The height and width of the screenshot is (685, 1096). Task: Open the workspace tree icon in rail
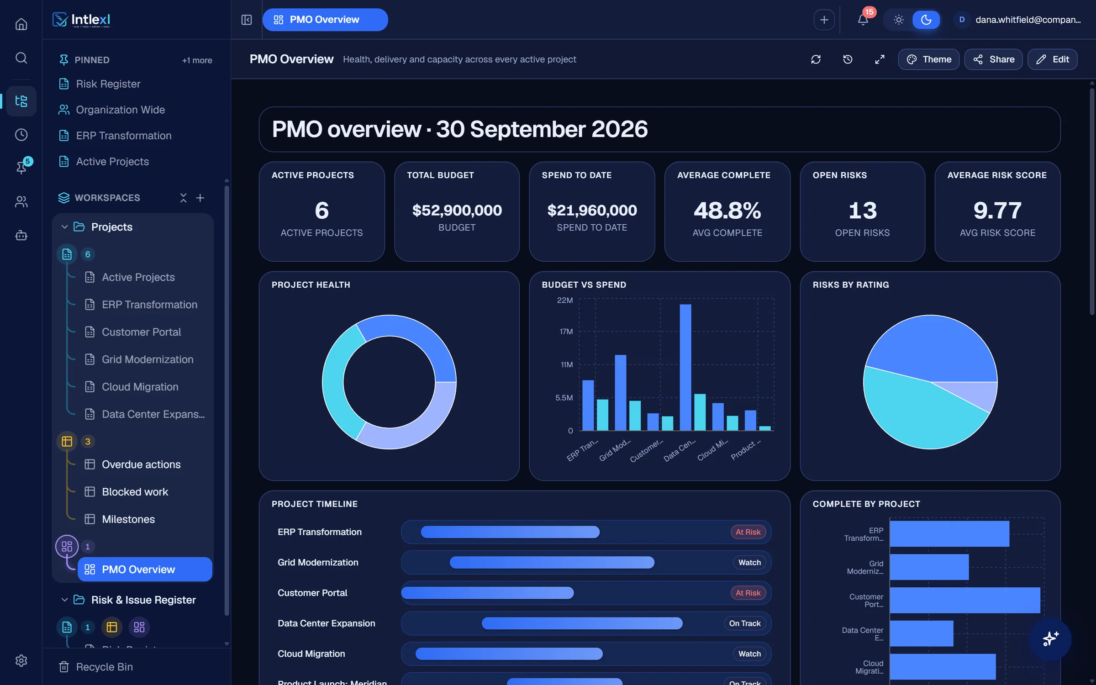pyautogui.click(x=21, y=101)
